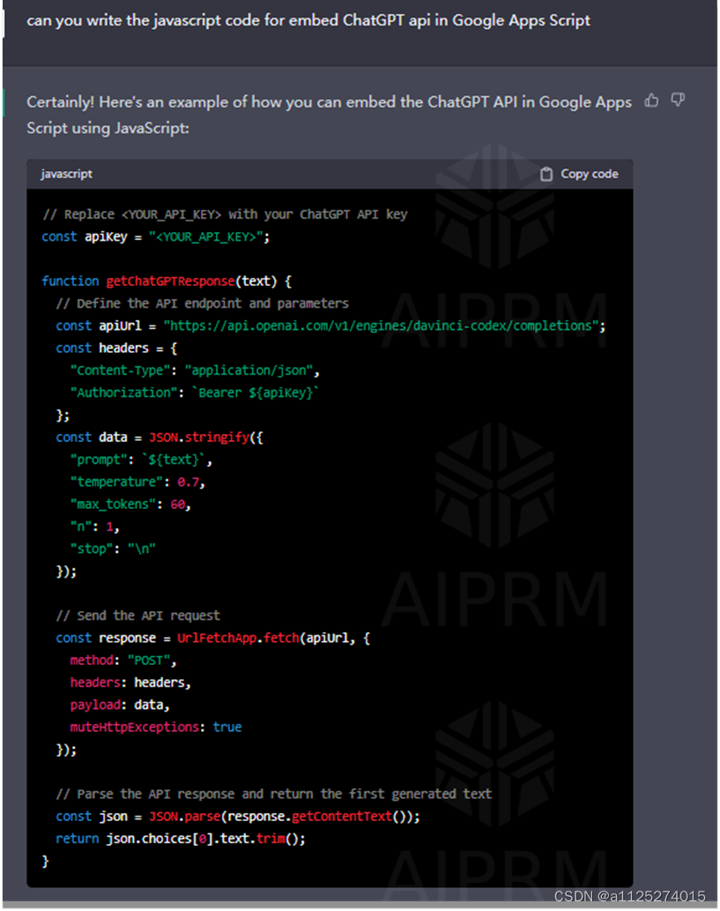Click the "payload: data," line
This screenshot has height=911, width=720.
pos(120,705)
